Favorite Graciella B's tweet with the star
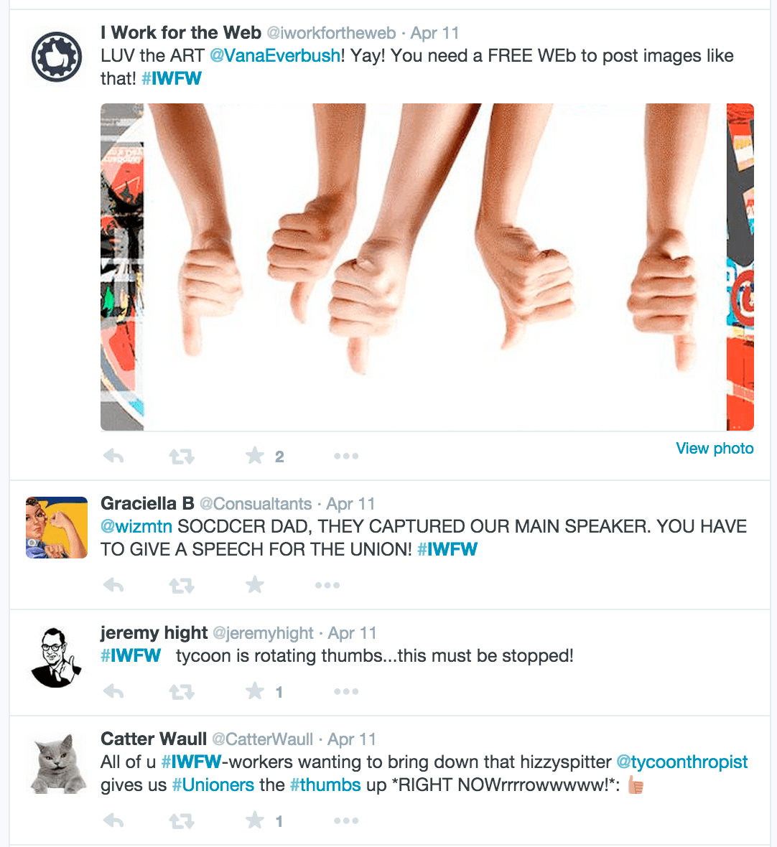The image size is (777, 847). click(x=255, y=584)
